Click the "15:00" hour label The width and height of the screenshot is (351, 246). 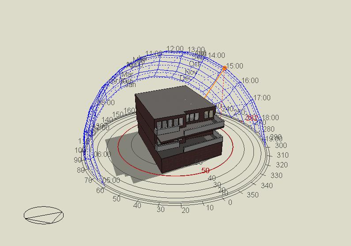pos(234,66)
